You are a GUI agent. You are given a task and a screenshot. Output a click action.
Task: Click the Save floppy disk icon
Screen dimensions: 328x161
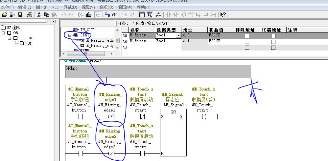20,15
